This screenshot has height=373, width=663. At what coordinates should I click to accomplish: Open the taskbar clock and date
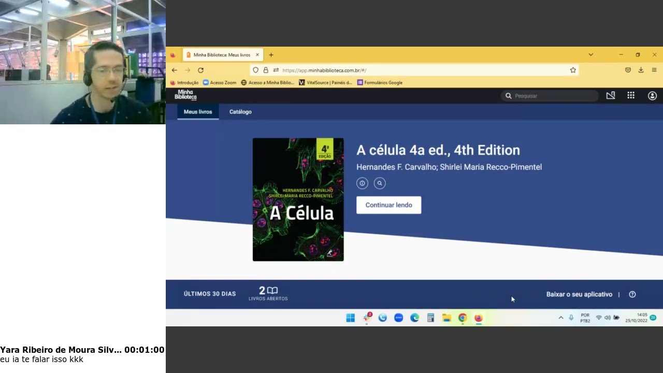[636, 318]
